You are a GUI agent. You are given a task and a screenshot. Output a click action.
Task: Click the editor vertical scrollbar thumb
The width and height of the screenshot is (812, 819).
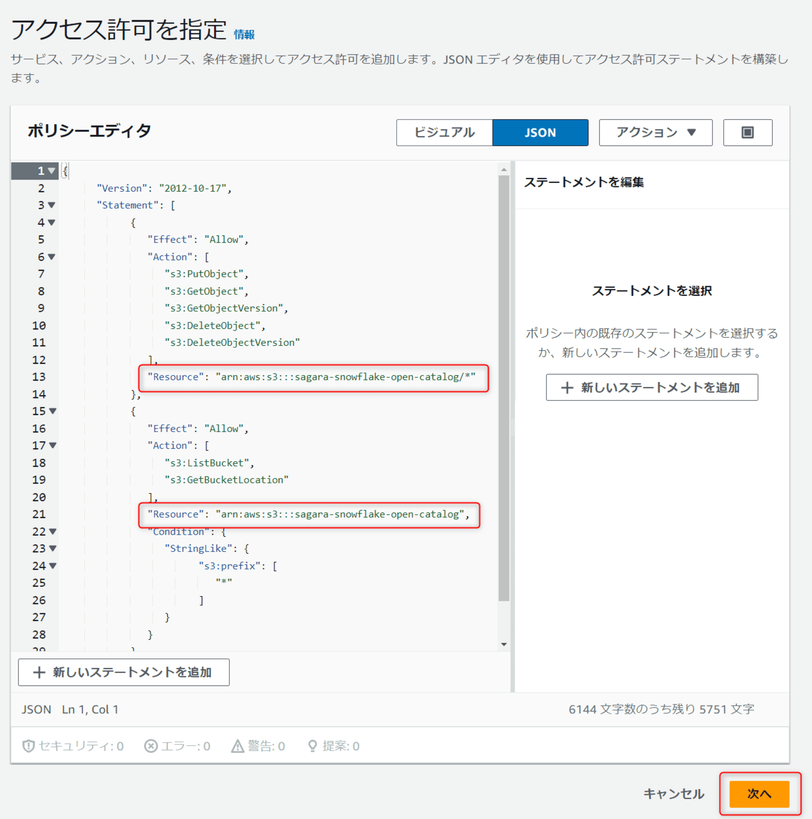(x=504, y=388)
